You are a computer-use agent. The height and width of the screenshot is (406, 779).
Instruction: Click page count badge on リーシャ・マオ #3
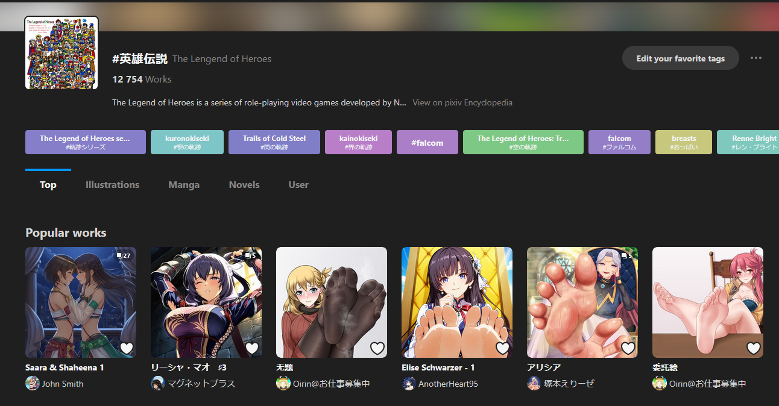[x=250, y=255]
